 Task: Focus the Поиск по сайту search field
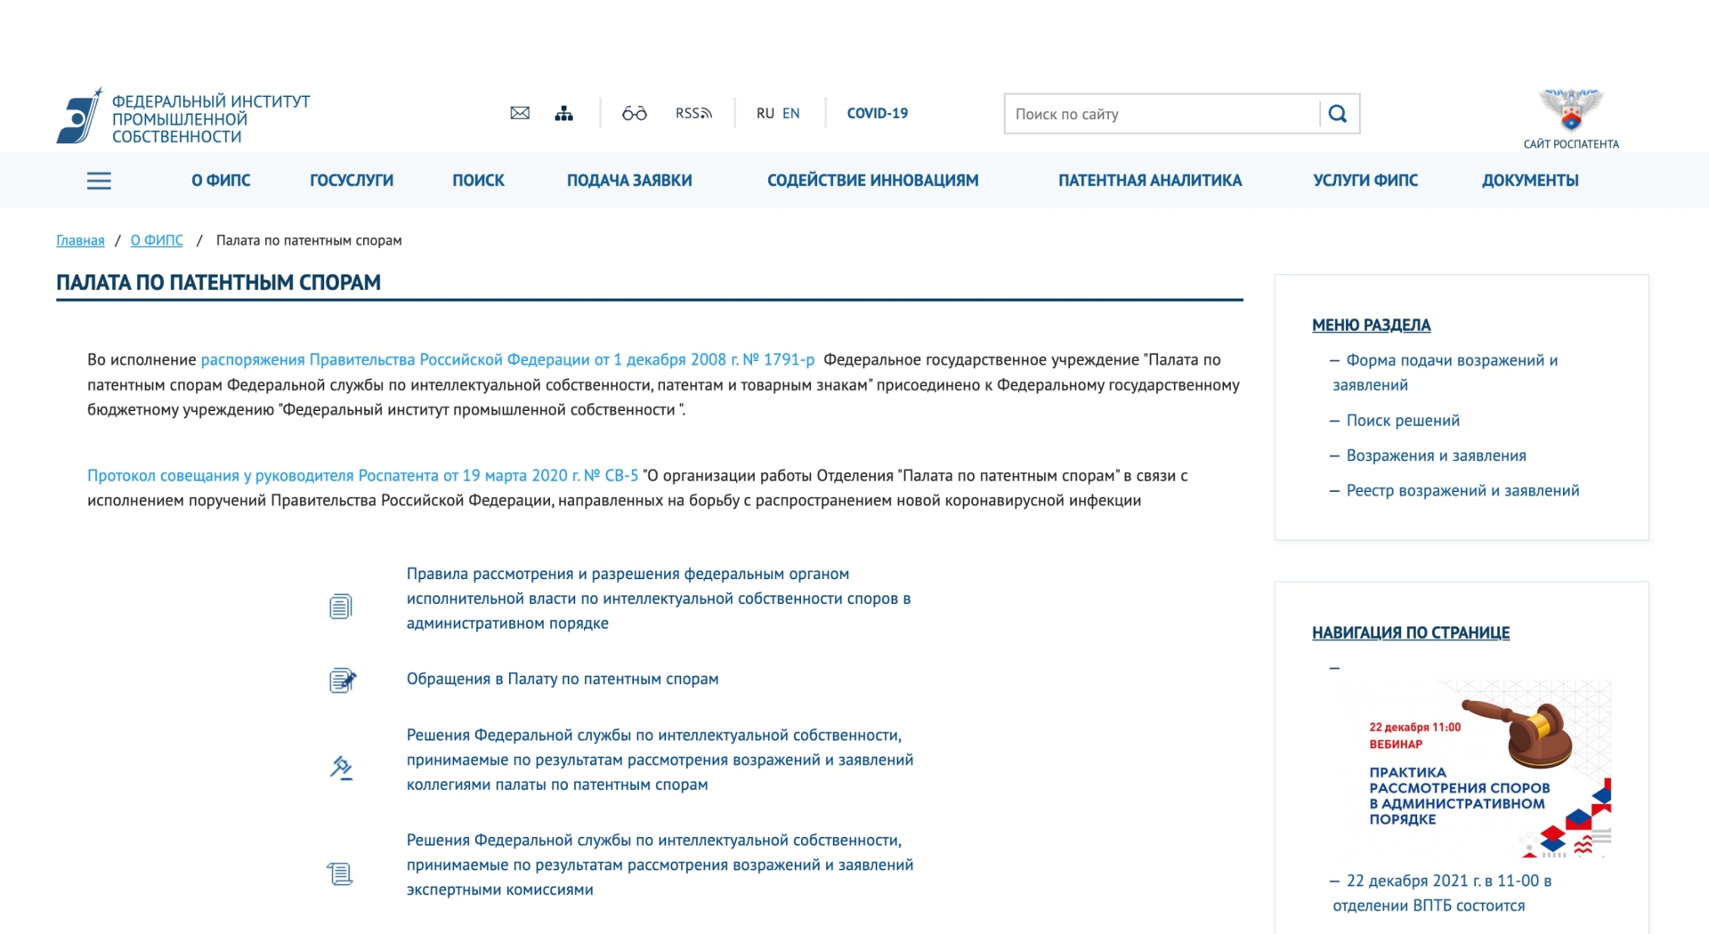1162,114
